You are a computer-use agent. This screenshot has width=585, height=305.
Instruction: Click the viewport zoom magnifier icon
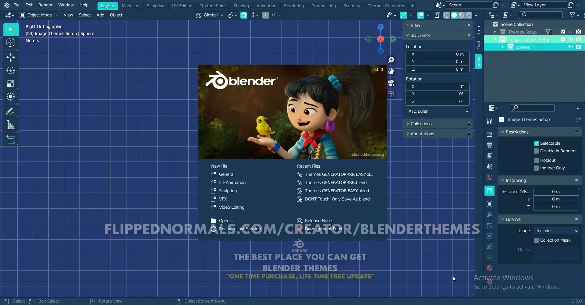(391, 60)
